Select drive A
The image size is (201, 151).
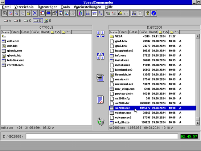7,21
